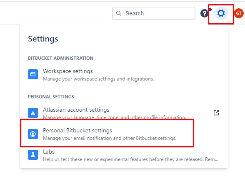Click the Workspace settings icon
The height and width of the screenshot is (188, 245).
pyautogui.click(x=33, y=74)
